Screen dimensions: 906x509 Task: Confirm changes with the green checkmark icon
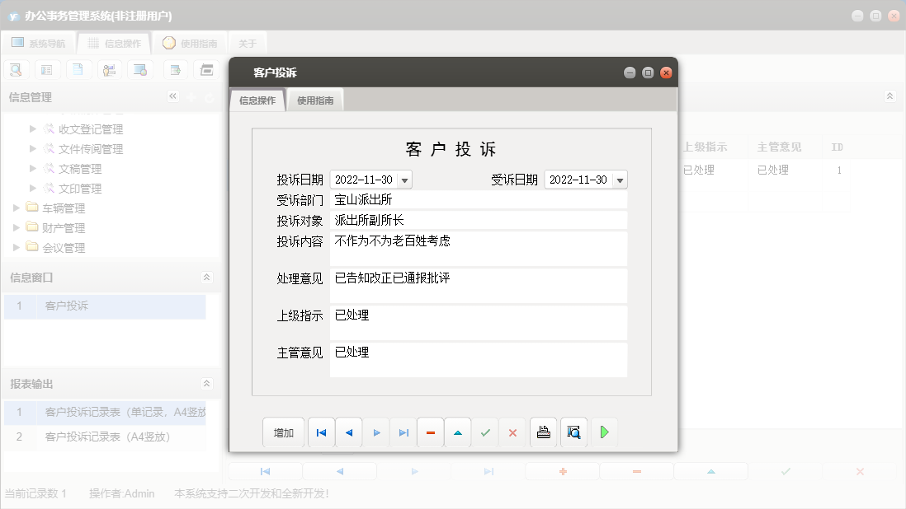tap(485, 432)
